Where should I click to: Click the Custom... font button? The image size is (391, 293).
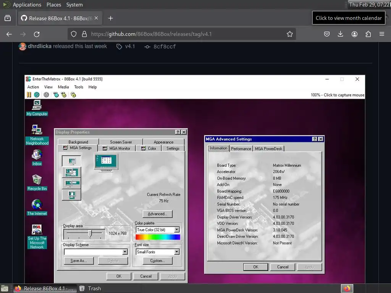click(157, 261)
